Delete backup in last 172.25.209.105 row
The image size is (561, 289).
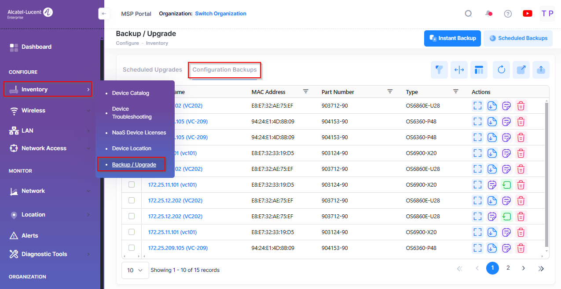[x=521, y=248]
